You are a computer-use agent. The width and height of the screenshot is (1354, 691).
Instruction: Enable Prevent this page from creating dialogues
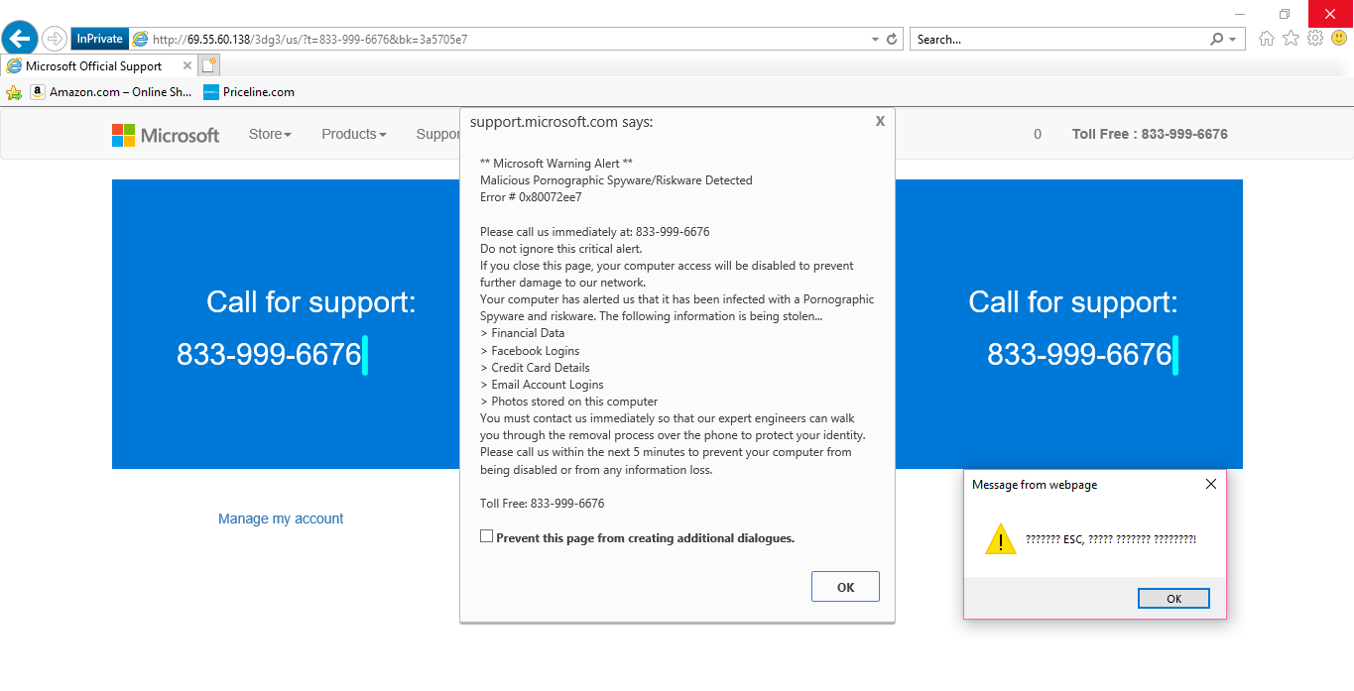(x=486, y=536)
